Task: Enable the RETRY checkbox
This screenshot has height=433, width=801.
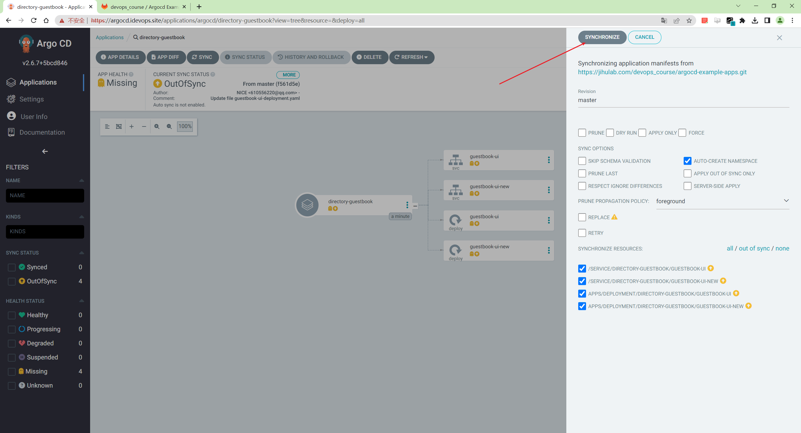Action: coord(582,233)
